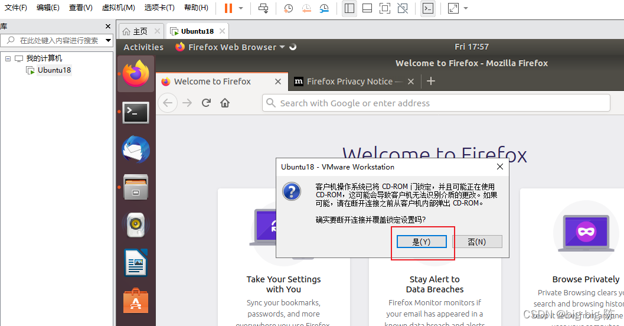
Task: Close the Ubuntu18 - VMware Workstation dialog
Action: pyautogui.click(x=500, y=167)
